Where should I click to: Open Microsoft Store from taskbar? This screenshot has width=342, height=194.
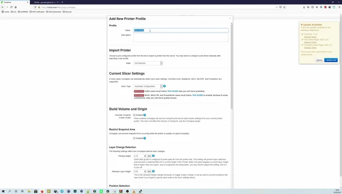tap(36, 192)
